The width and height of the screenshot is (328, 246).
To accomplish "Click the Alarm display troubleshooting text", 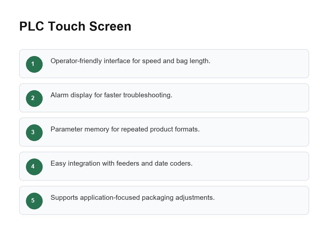I will point(112,95).
